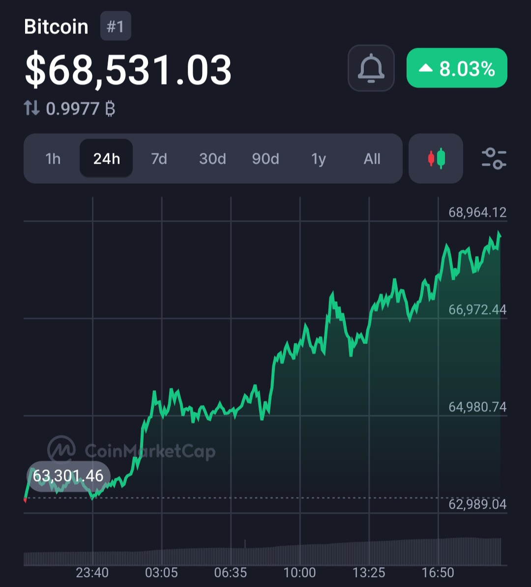Tap the #1 rank badge

coord(116,26)
